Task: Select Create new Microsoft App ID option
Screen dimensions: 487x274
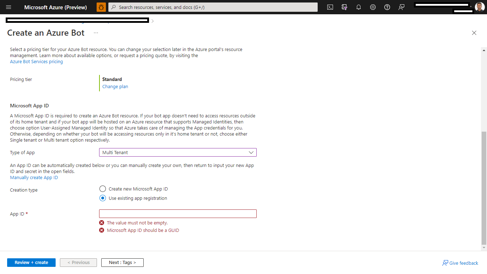Action: tap(103, 189)
